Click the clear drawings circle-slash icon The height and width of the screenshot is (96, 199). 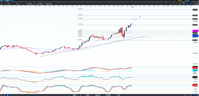coord(4,95)
